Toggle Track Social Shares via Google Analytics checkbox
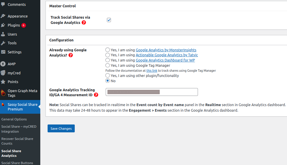This screenshot has height=165, width=287. coord(109,20)
